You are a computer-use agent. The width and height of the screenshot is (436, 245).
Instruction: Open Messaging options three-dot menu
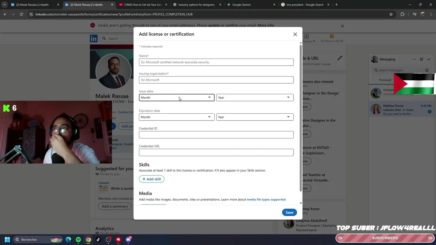[x=414, y=59]
